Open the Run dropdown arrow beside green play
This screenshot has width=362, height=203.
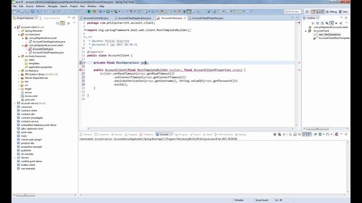coord(111,11)
